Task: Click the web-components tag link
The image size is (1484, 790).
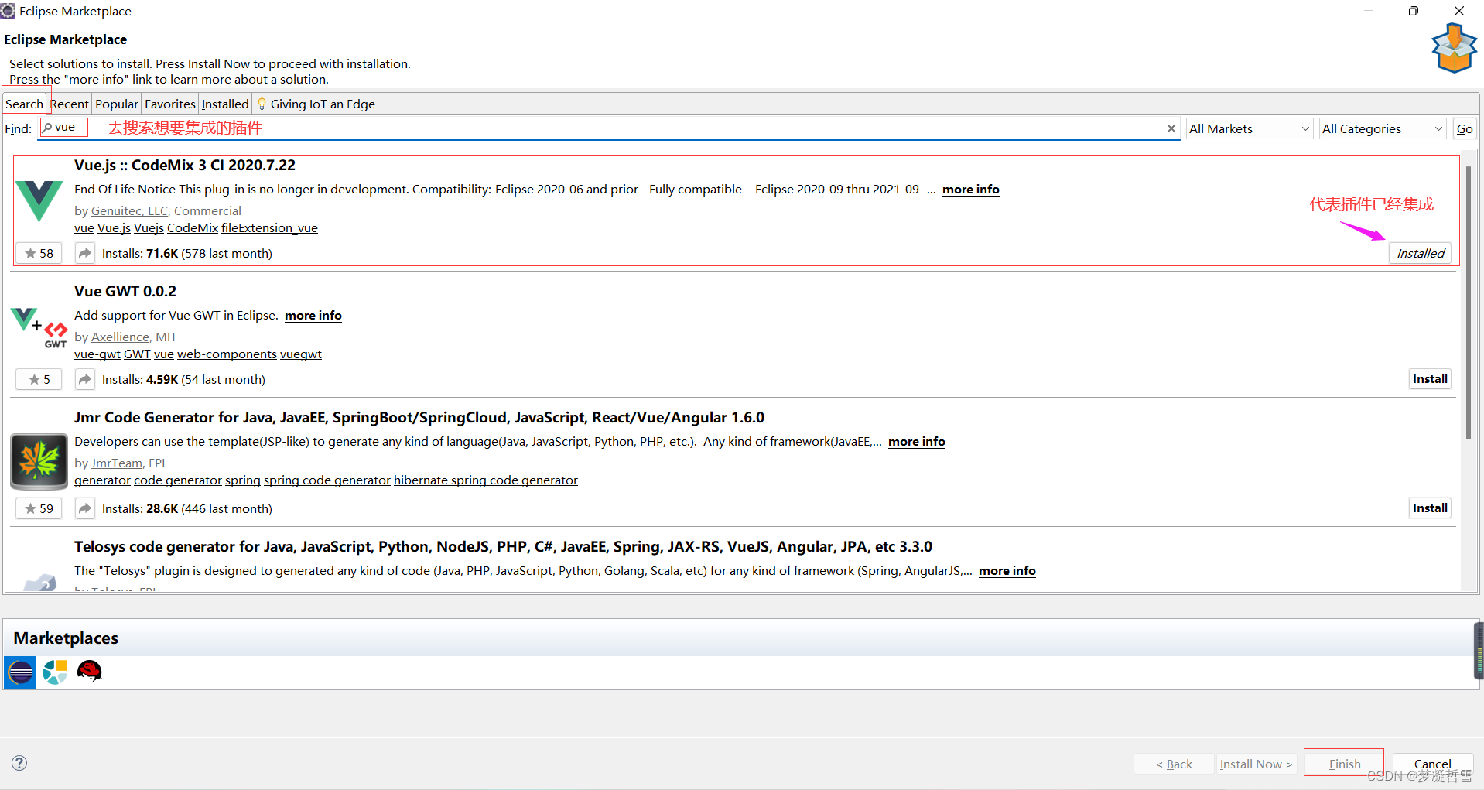Action: coord(227,354)
